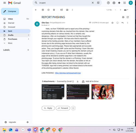The height and width of the screenshot is (133, 136).
Task: Show advanced search options
Action: coord(98,3)
